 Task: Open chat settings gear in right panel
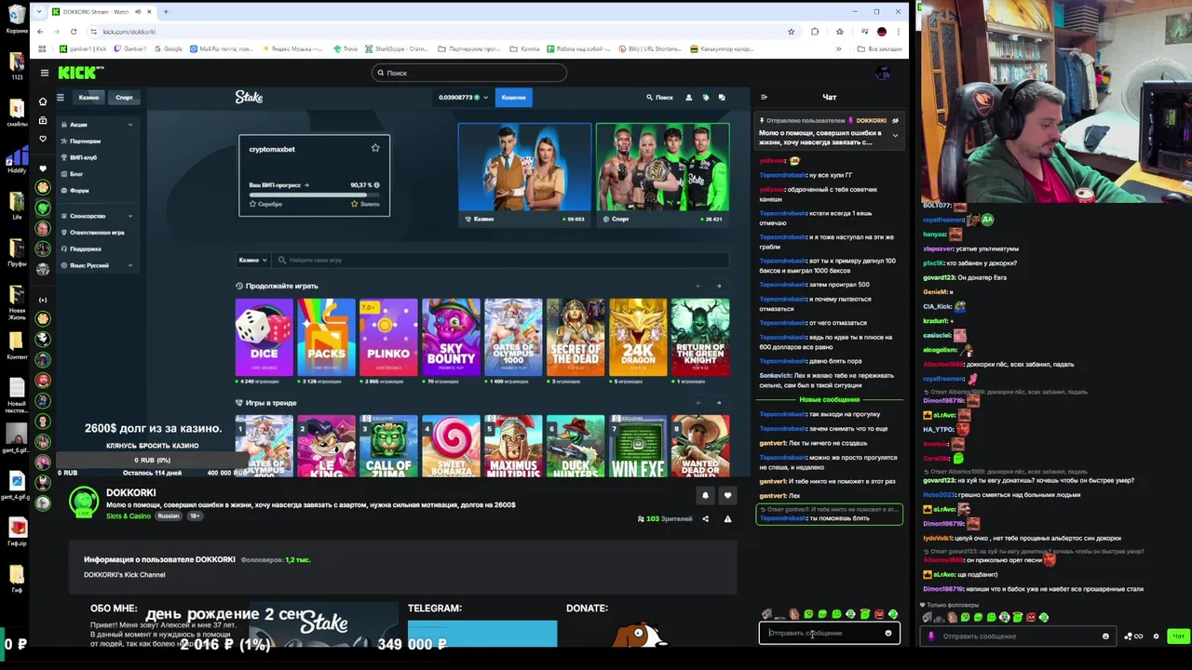pos(1156,636)
